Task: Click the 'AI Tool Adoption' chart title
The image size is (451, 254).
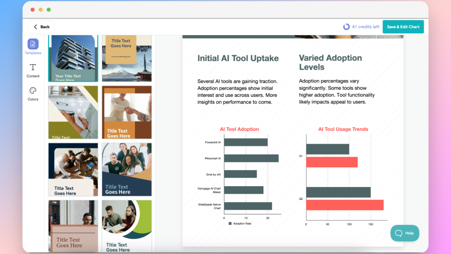Action: pos(239,129)
